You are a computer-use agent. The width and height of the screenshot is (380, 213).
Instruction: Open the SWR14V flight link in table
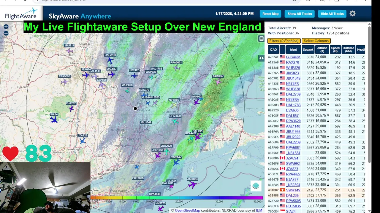(x=293, y=190)
